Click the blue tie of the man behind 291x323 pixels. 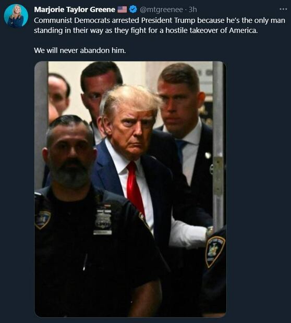point(181,148)
